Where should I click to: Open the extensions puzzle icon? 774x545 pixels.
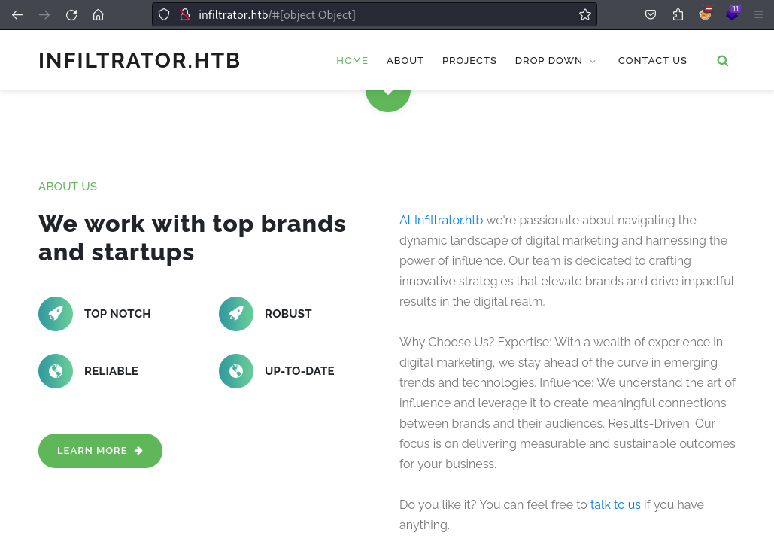(678, 15)
